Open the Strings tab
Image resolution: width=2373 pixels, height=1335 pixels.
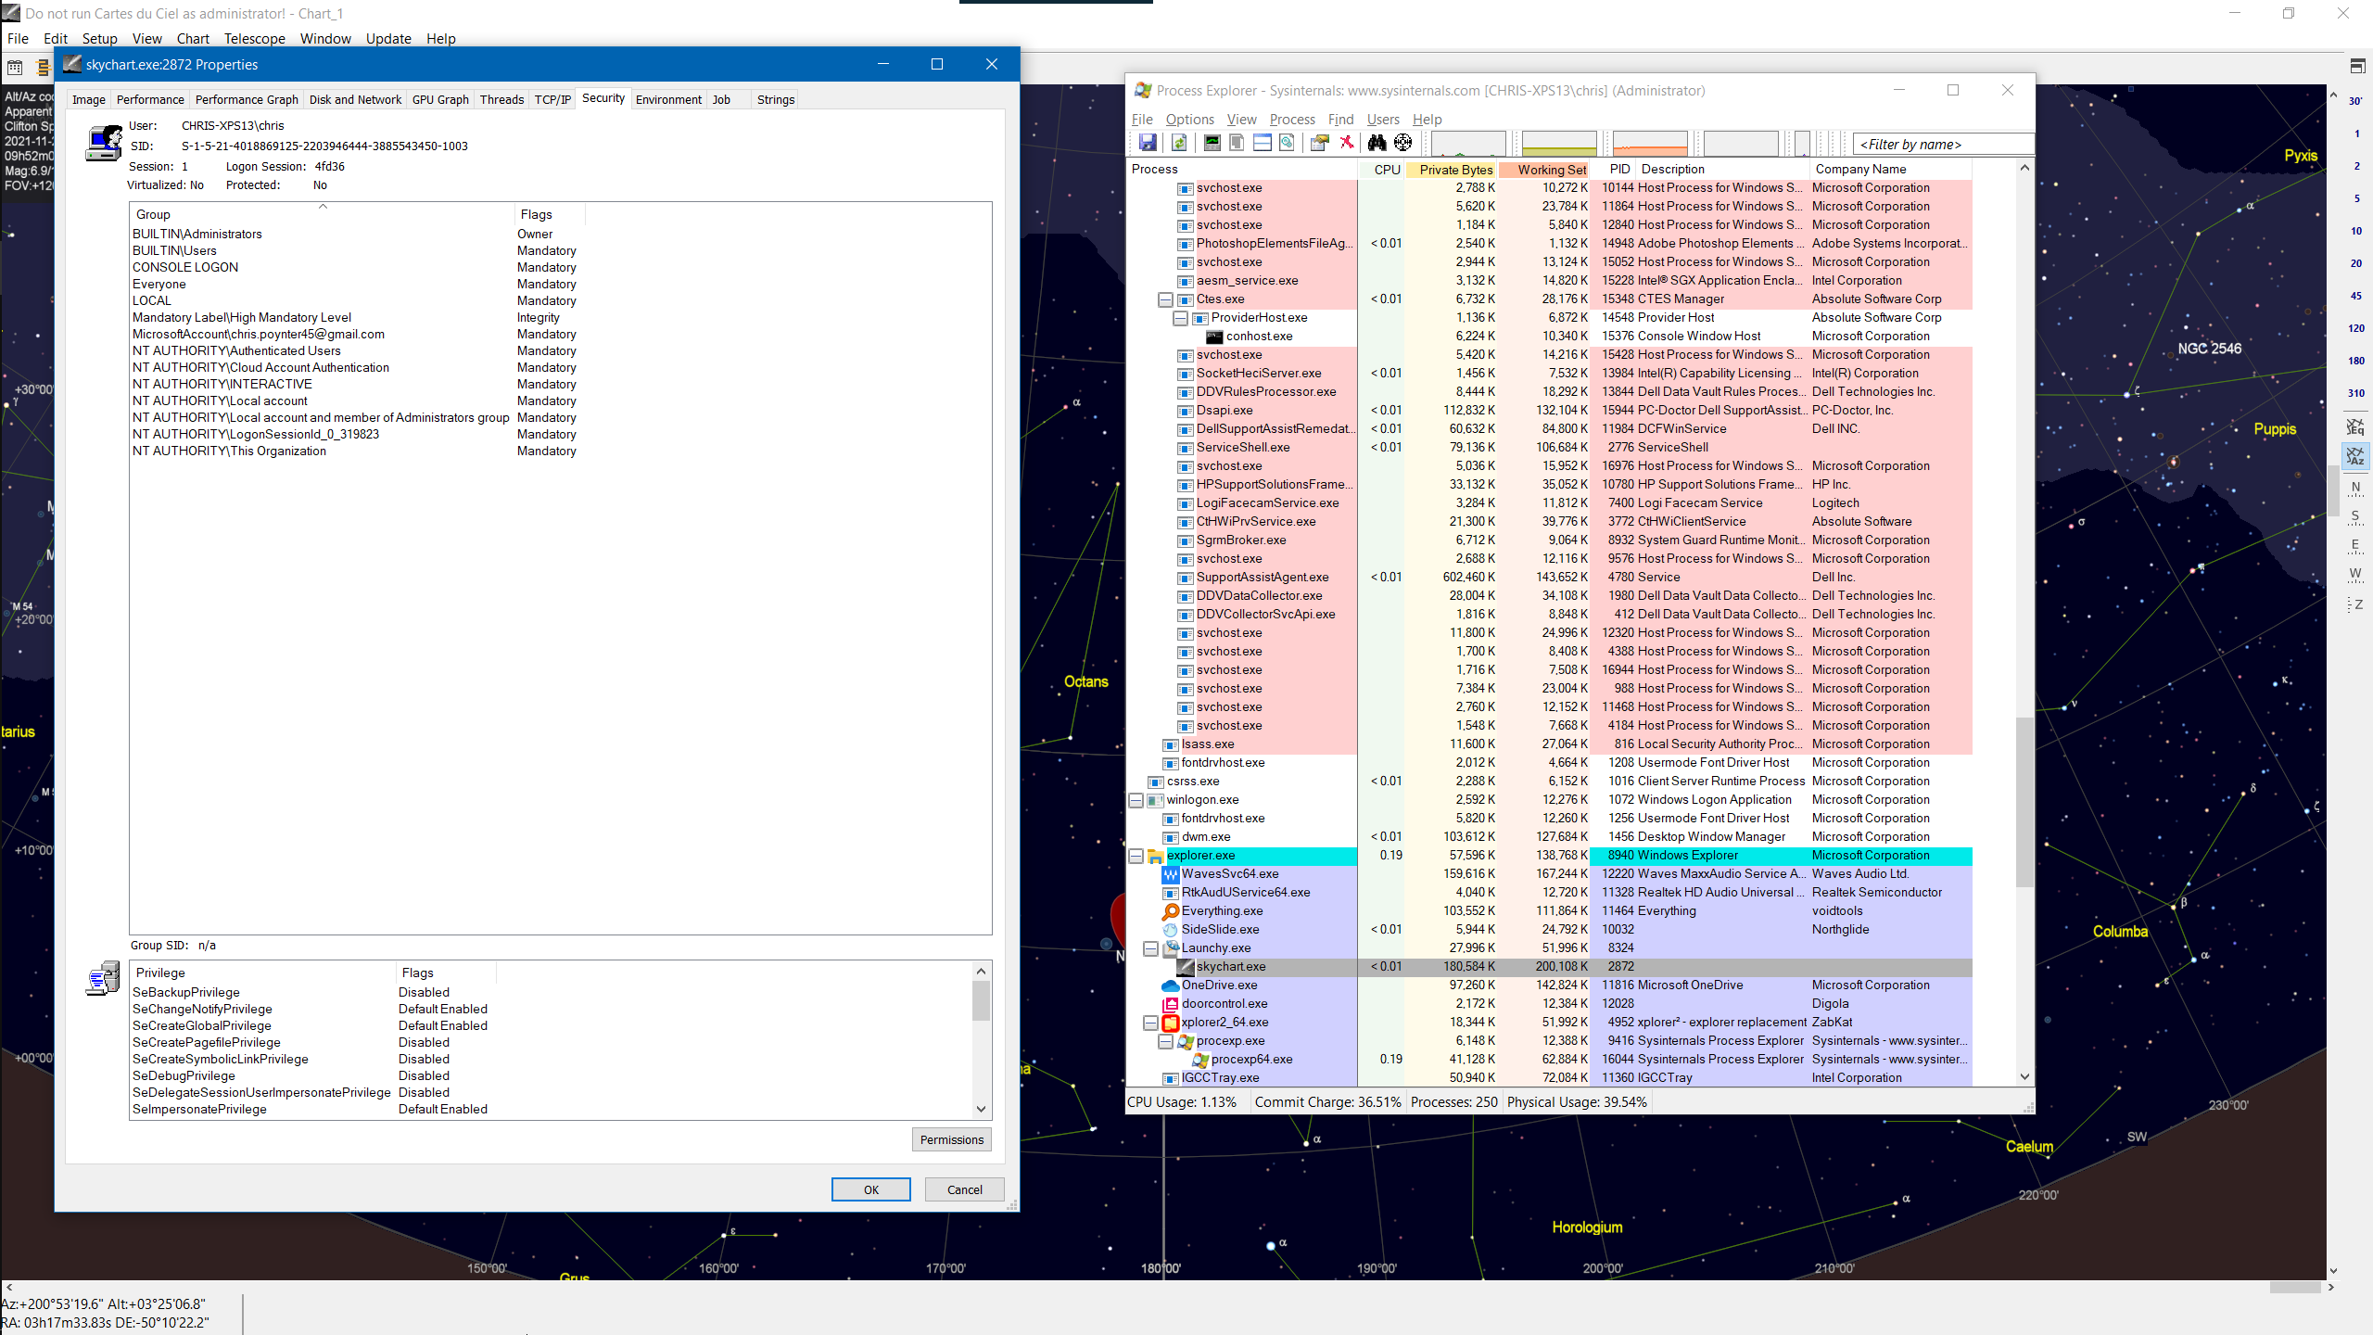click(x=776, y=99)
